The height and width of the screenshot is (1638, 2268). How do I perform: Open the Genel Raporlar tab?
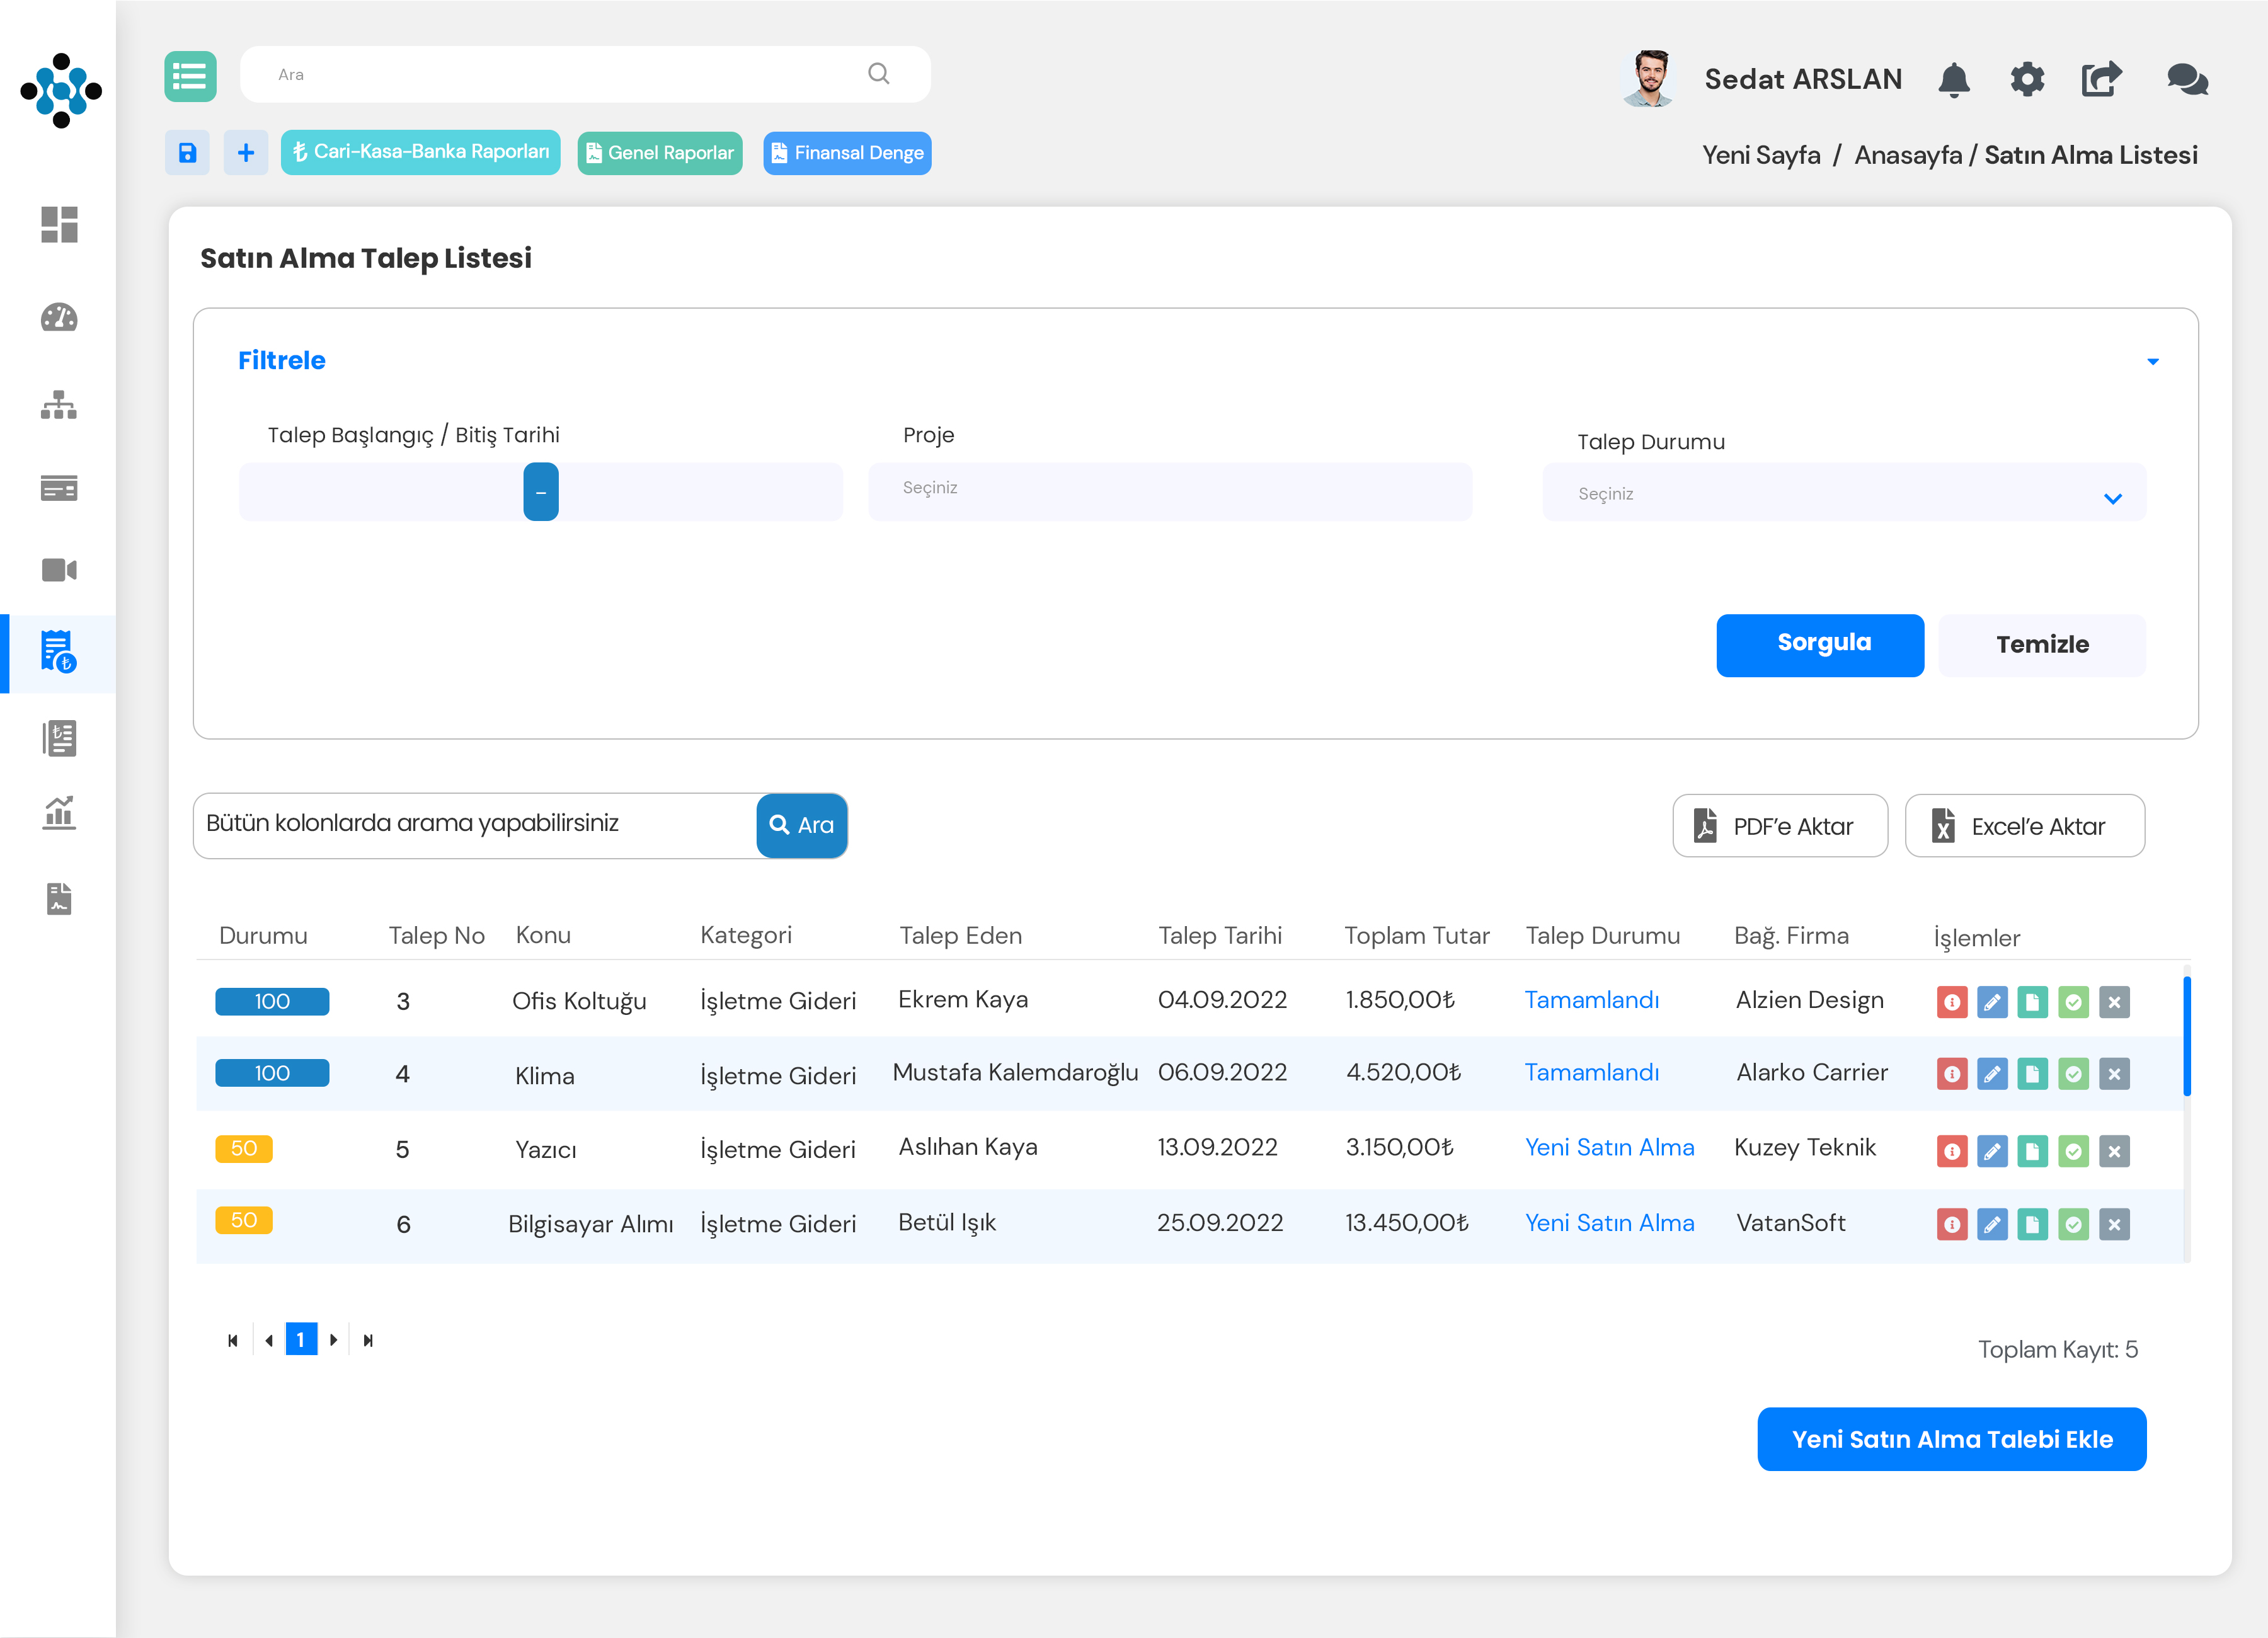pyautogui.click(x=660, y=153)
